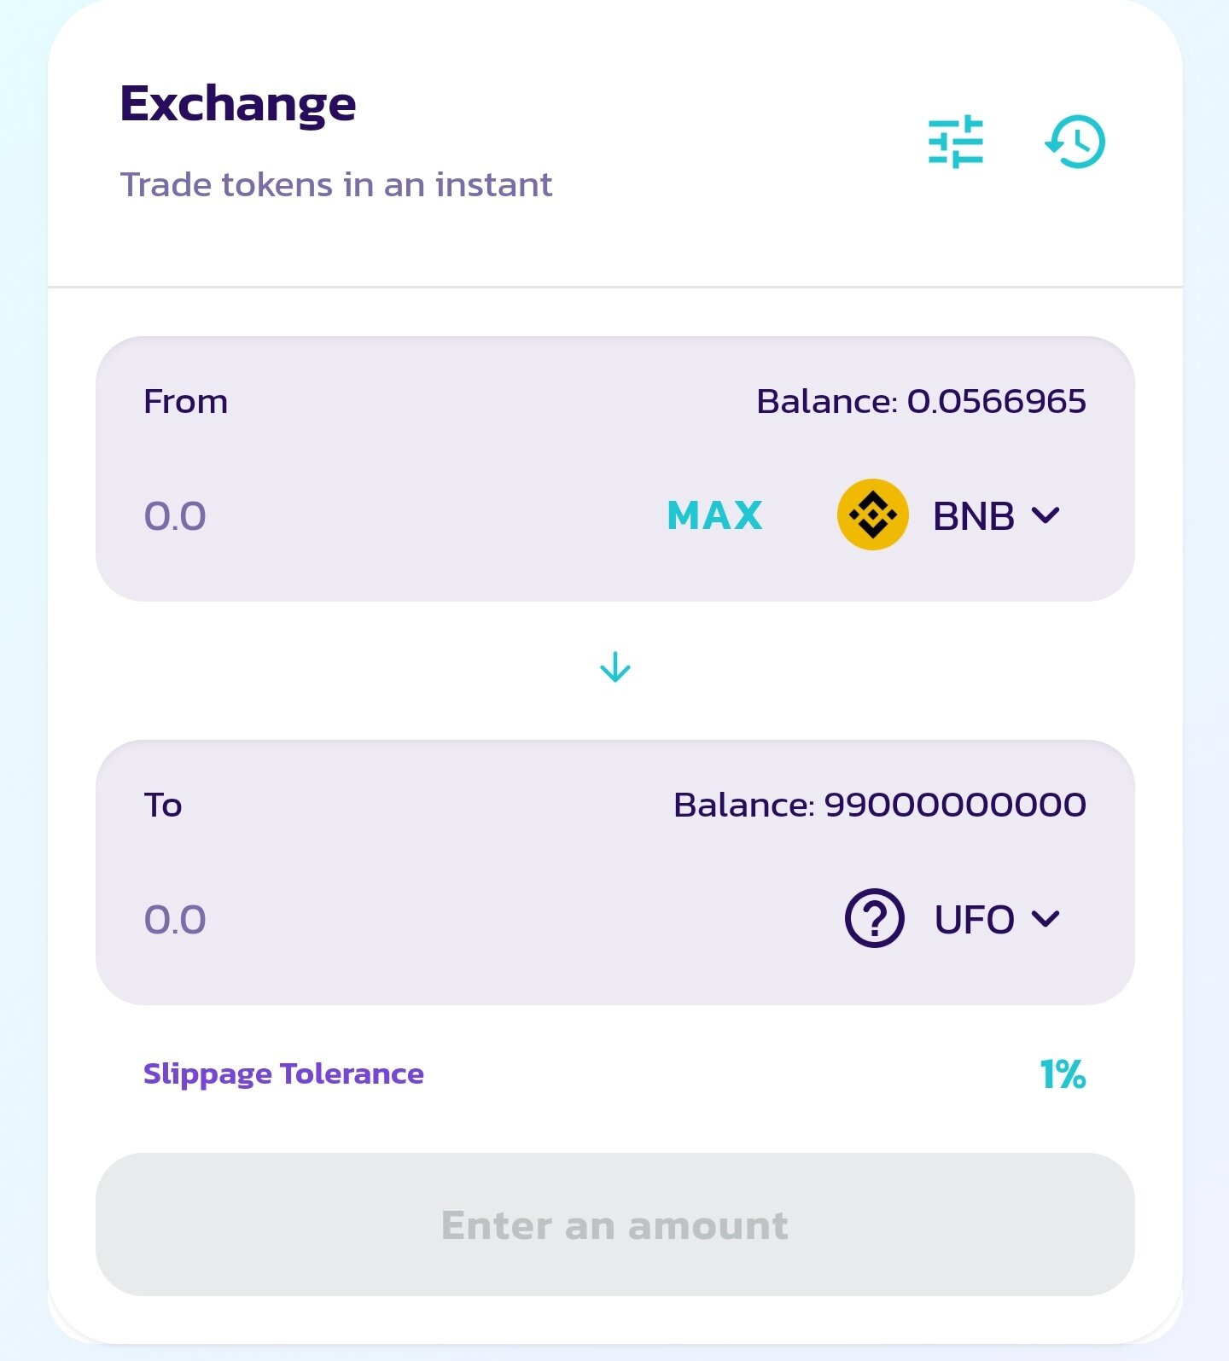Click the UFO question mark token icon
This screenshot has height=1361, width=1229.
874,918
